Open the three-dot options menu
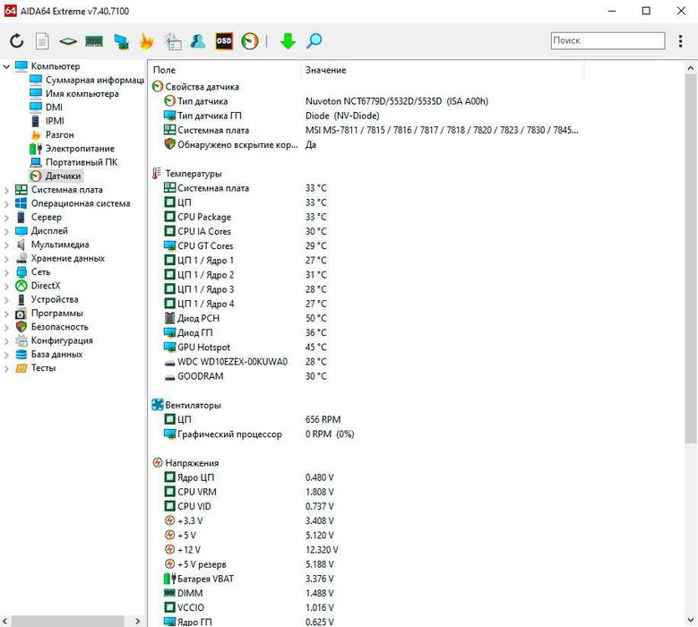 (680, 41)
